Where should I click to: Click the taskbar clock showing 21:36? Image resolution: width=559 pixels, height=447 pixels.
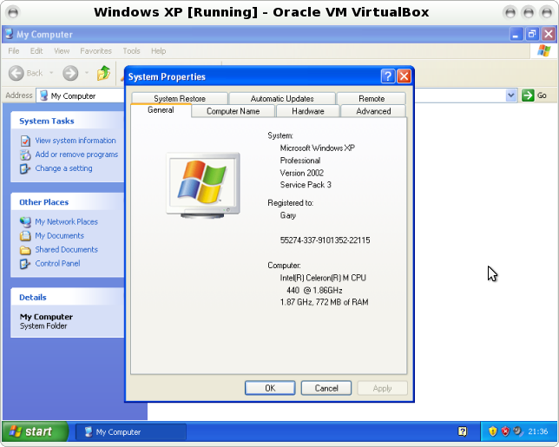click(x=537, y=431)
